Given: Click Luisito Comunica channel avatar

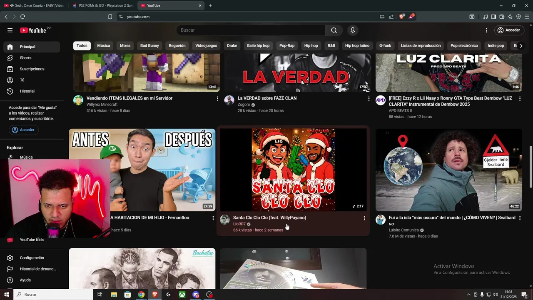Looking at the screenshot, I should point(381,220).
